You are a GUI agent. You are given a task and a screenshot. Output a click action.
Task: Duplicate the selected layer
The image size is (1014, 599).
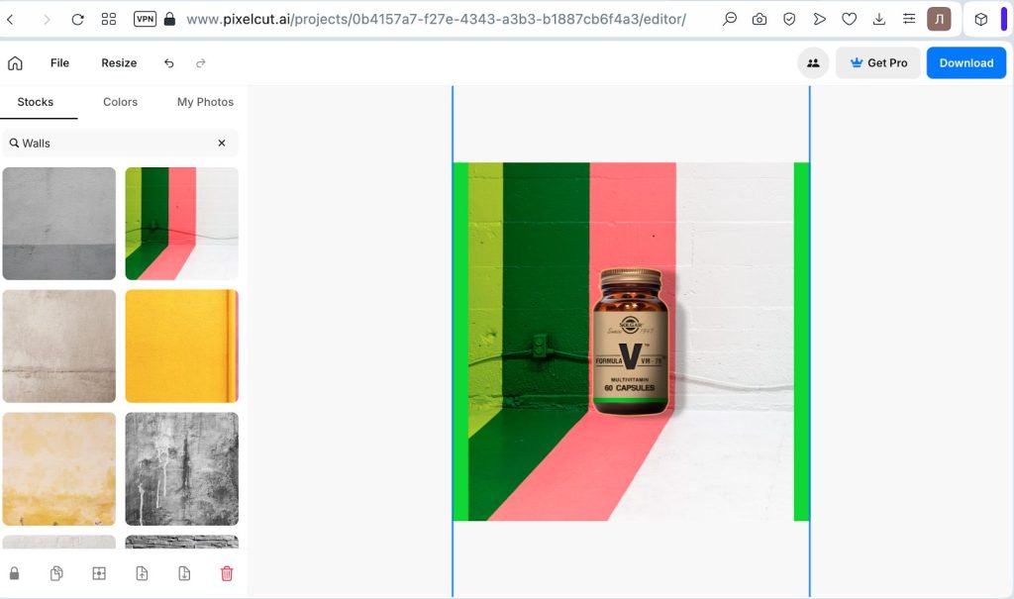tap(56, 573)
